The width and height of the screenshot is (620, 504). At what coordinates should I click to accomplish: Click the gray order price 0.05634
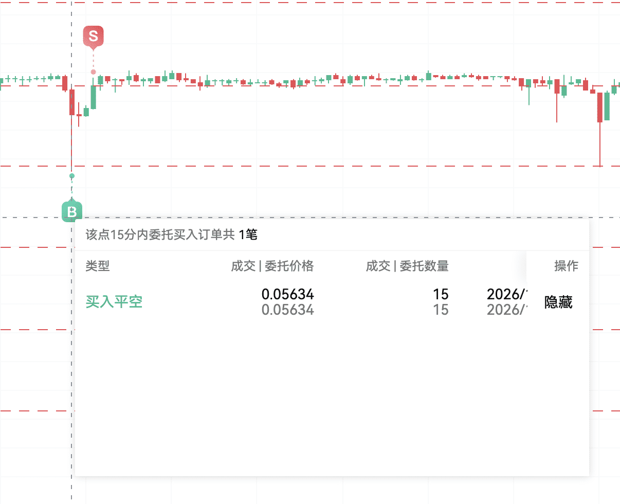288,310
